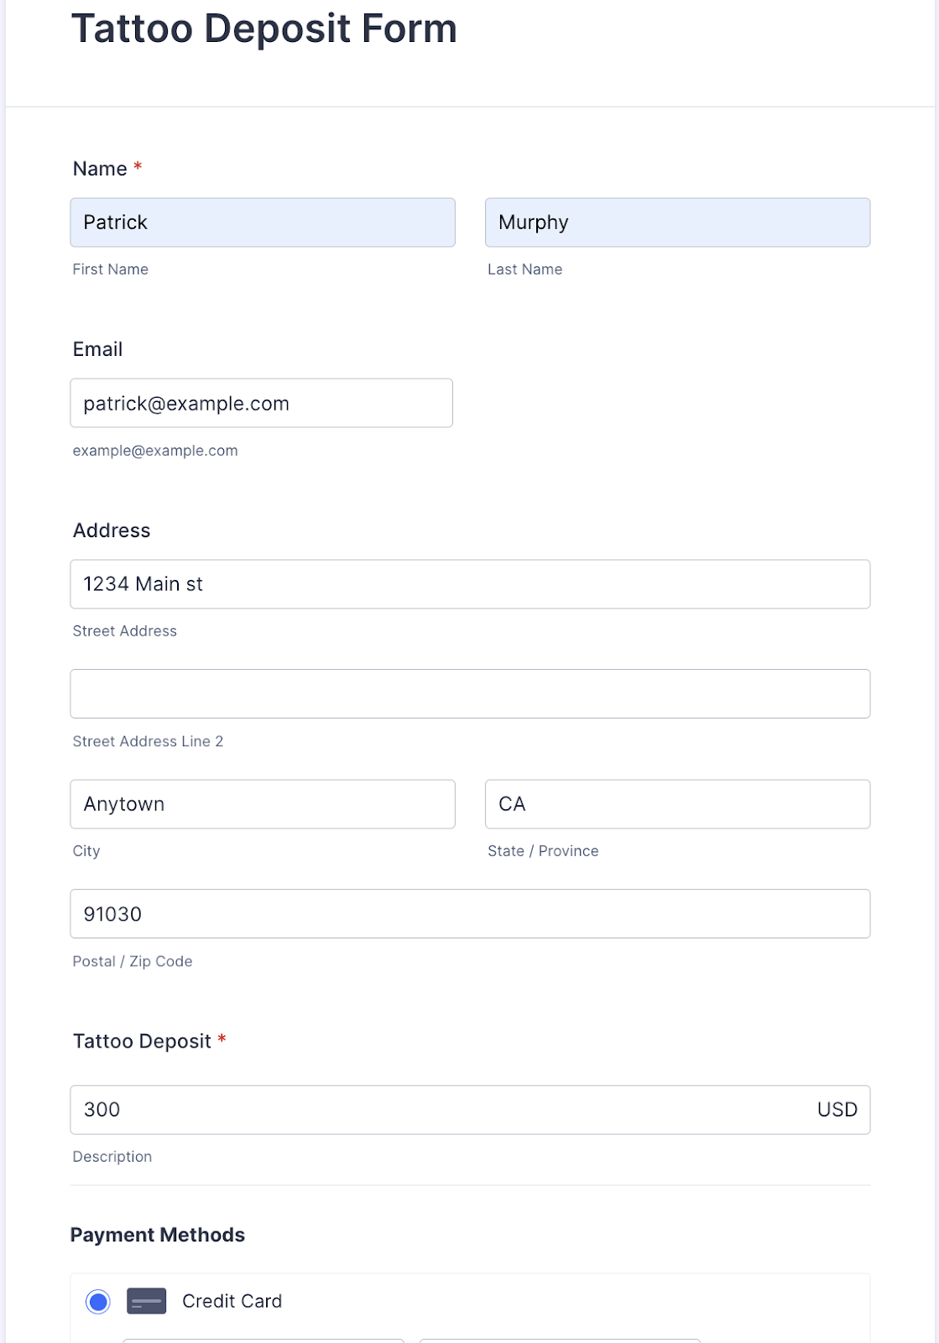Click the State / Province field
Image resolution: width=939 pixels, height=1343 pixels.
pos(677,804)
